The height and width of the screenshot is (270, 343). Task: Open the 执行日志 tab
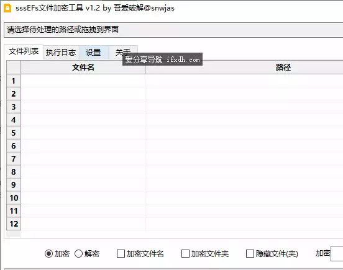coord(61,53)
